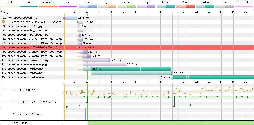This screenshot has width=254, height=125.
Task: Click the ssl legend color bar
Action: point(68,7)
